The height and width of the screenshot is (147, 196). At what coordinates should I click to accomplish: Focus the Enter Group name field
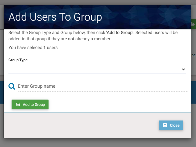tap(103, 86)
